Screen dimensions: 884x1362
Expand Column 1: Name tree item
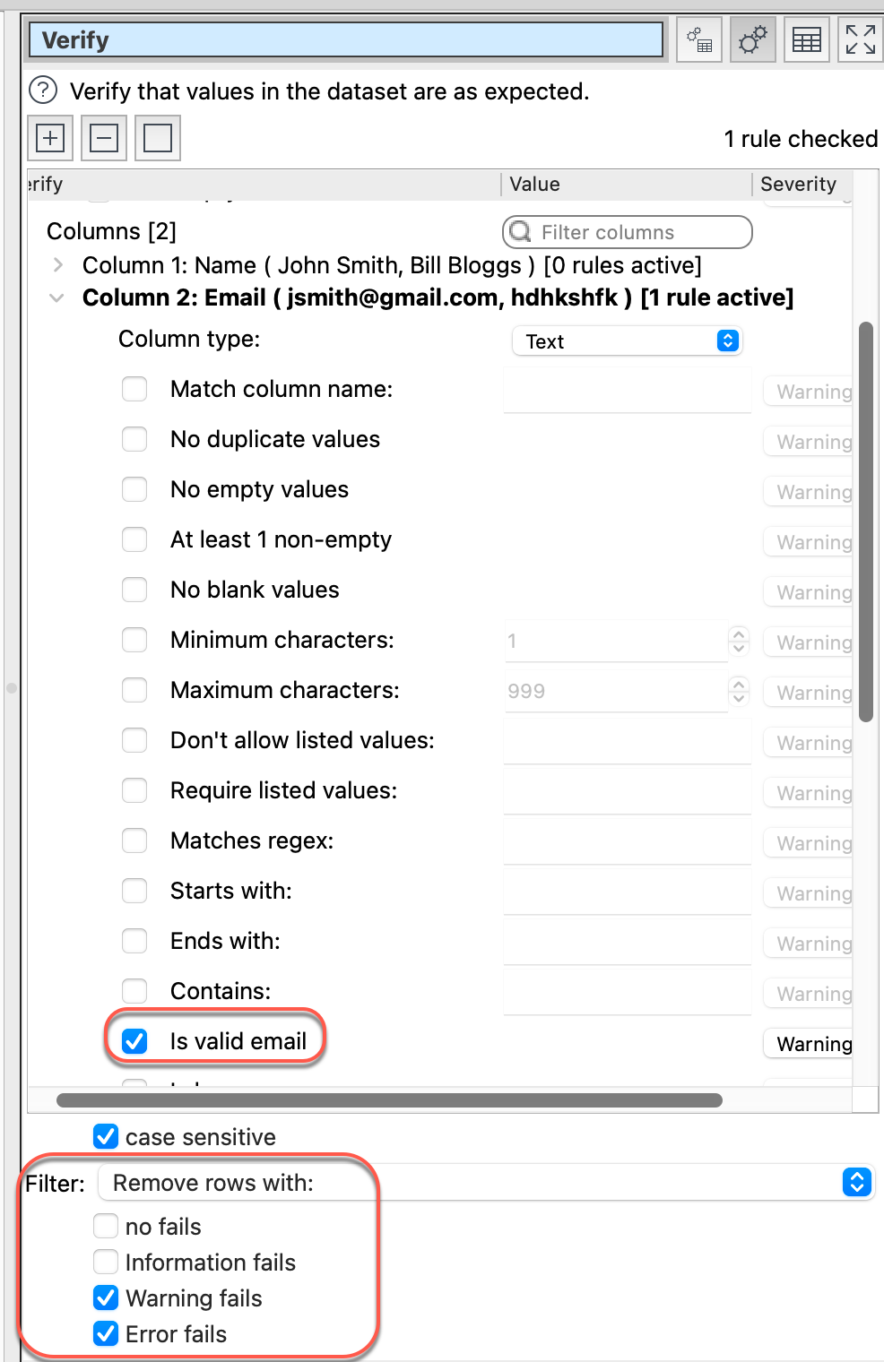(58, 265)
